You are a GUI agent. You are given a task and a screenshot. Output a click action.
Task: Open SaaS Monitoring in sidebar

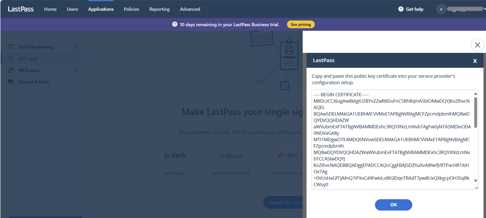pyautogui.click(x=36, y=47)
